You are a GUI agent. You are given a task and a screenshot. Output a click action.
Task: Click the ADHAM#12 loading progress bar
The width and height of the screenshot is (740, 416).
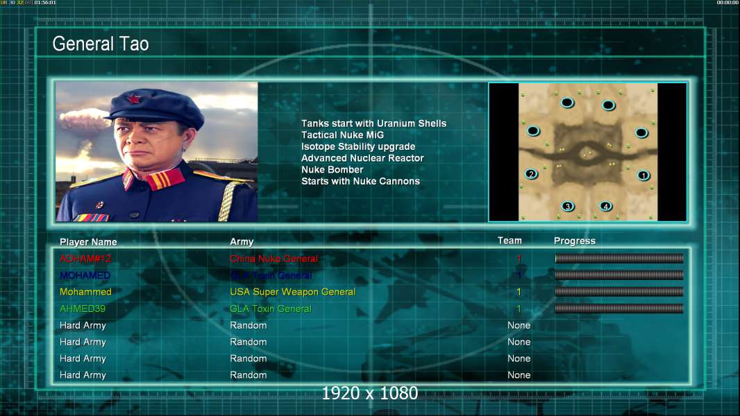tap(619, 258)
